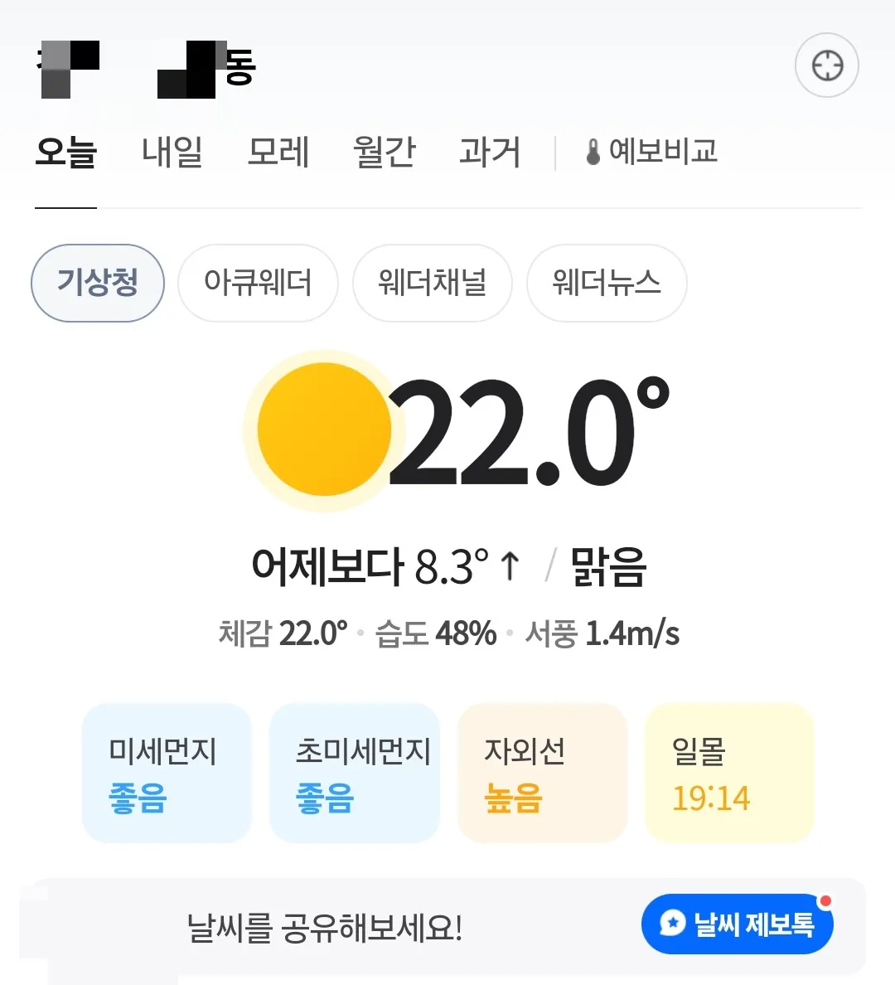
Task: Switch provider to 웨더뉴스
Action: [x=607, y=283]
